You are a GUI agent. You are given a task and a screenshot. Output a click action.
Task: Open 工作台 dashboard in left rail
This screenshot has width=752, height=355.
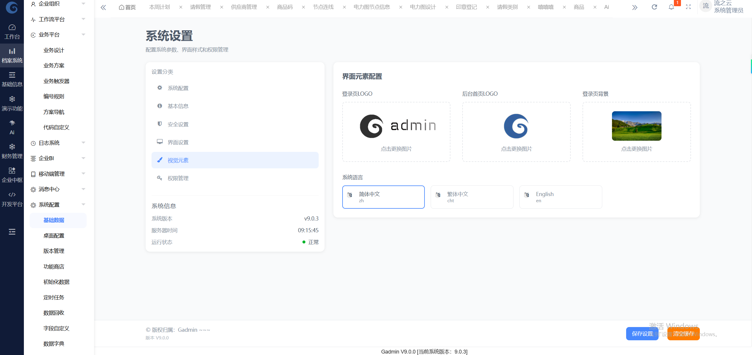pyautogui.click(x=12, y=32)
